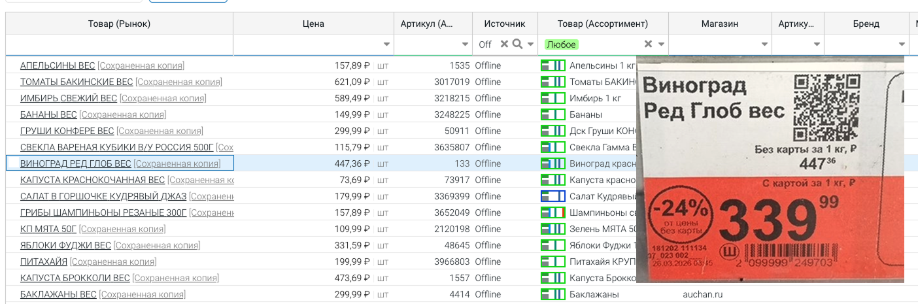Screen dimensions: 918x304
Task: Click match status icon in Баклажаны row
Action: [552, 294]
